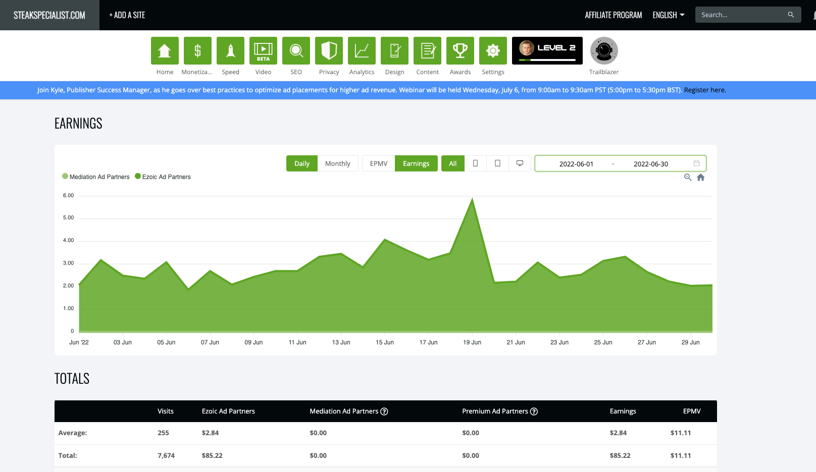The height and width of the screenshot is (472, 816).
Task: Open the Speed rocket icon
Action: click(230, 50)
